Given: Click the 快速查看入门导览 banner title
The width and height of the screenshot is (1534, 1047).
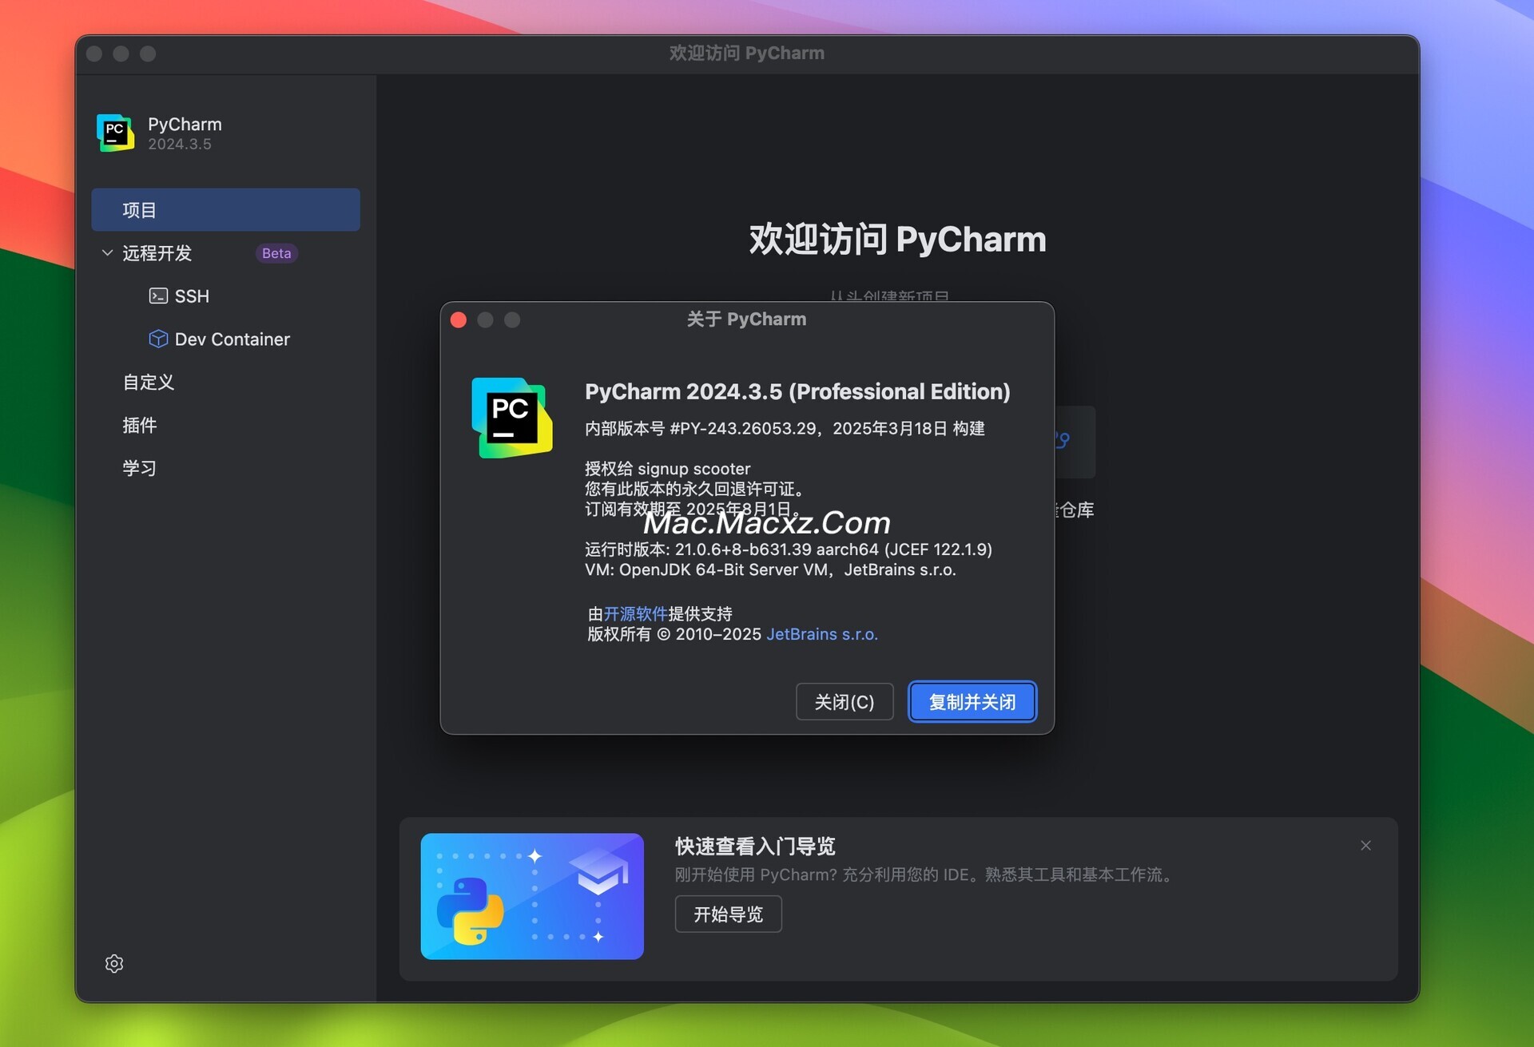Looking at the screenshot, I should coord(755,846).
